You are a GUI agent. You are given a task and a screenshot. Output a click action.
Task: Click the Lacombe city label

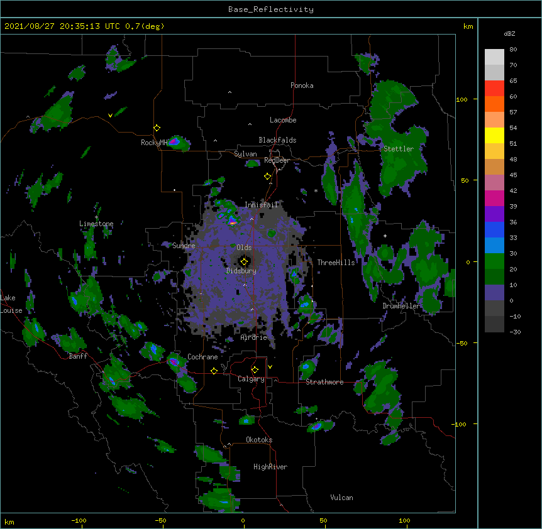tap(283, 120)
